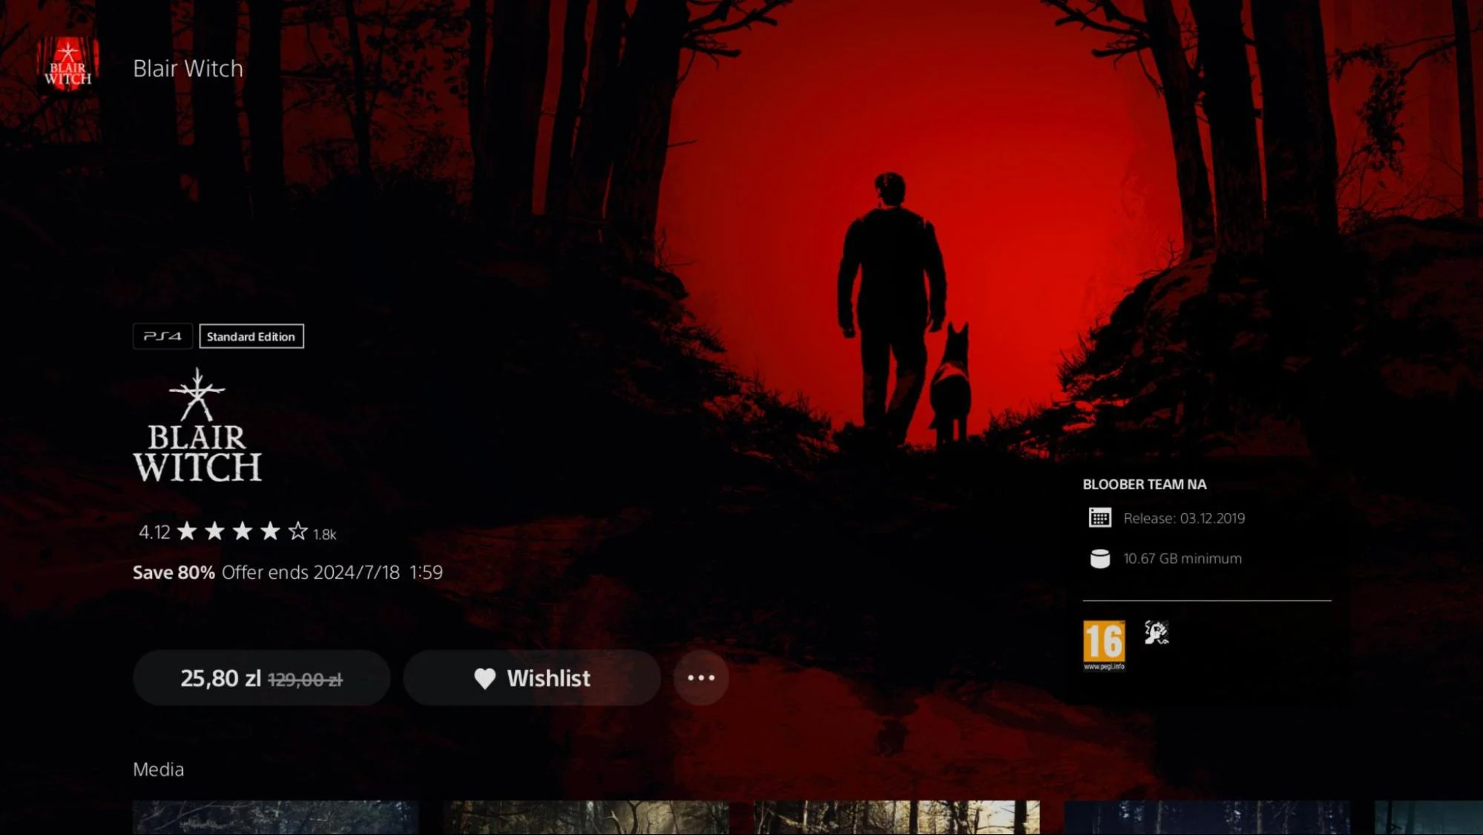
Task: Open the third media thumbnail
Action: click(x=896, y=817)
